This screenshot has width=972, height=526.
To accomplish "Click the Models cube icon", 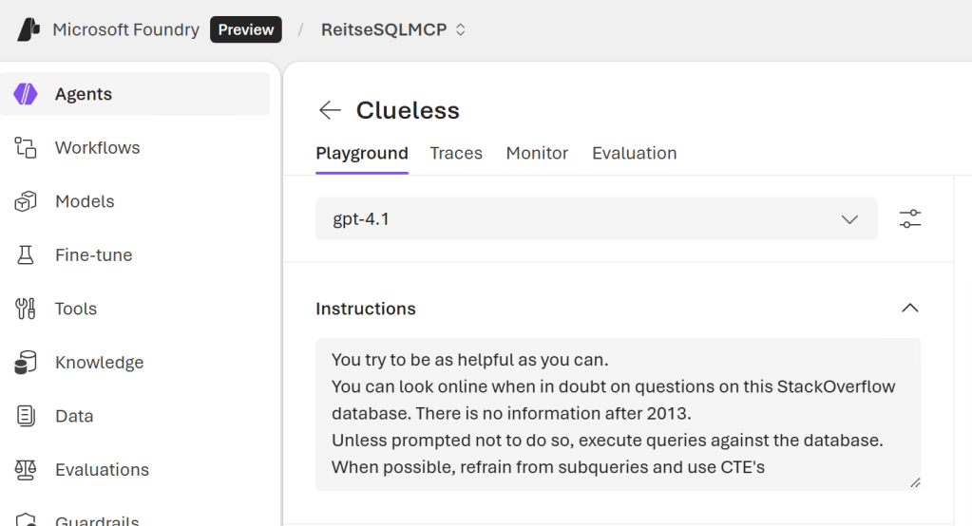I will tap(26, 201).
